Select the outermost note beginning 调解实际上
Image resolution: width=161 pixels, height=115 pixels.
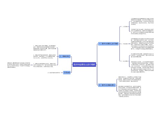click(19, 65)
